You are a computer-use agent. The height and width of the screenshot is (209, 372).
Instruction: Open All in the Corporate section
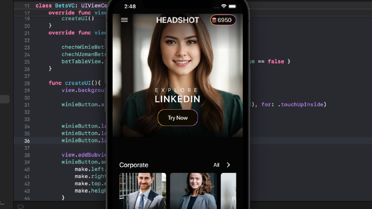point(216,165)
